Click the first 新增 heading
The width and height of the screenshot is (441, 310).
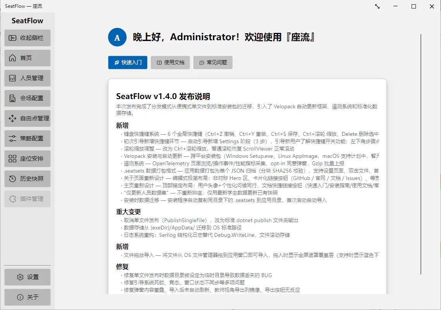122,125
